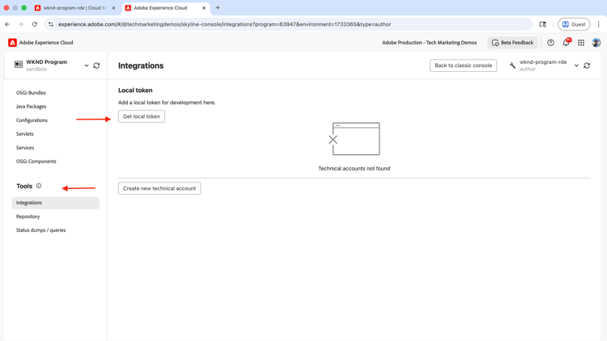
Task: Click the Adobe Experience Cloud logo
Action: pyautogui.click(x=12, y=43)
